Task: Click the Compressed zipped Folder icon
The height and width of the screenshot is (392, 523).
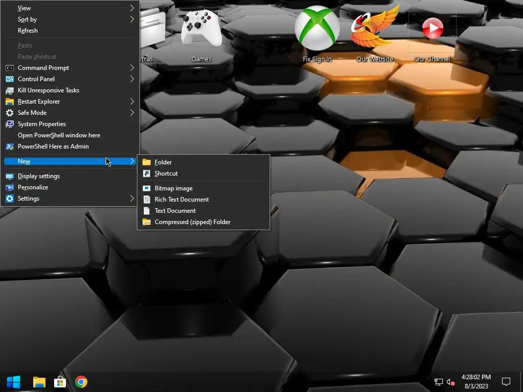Action: pos(147,222)
